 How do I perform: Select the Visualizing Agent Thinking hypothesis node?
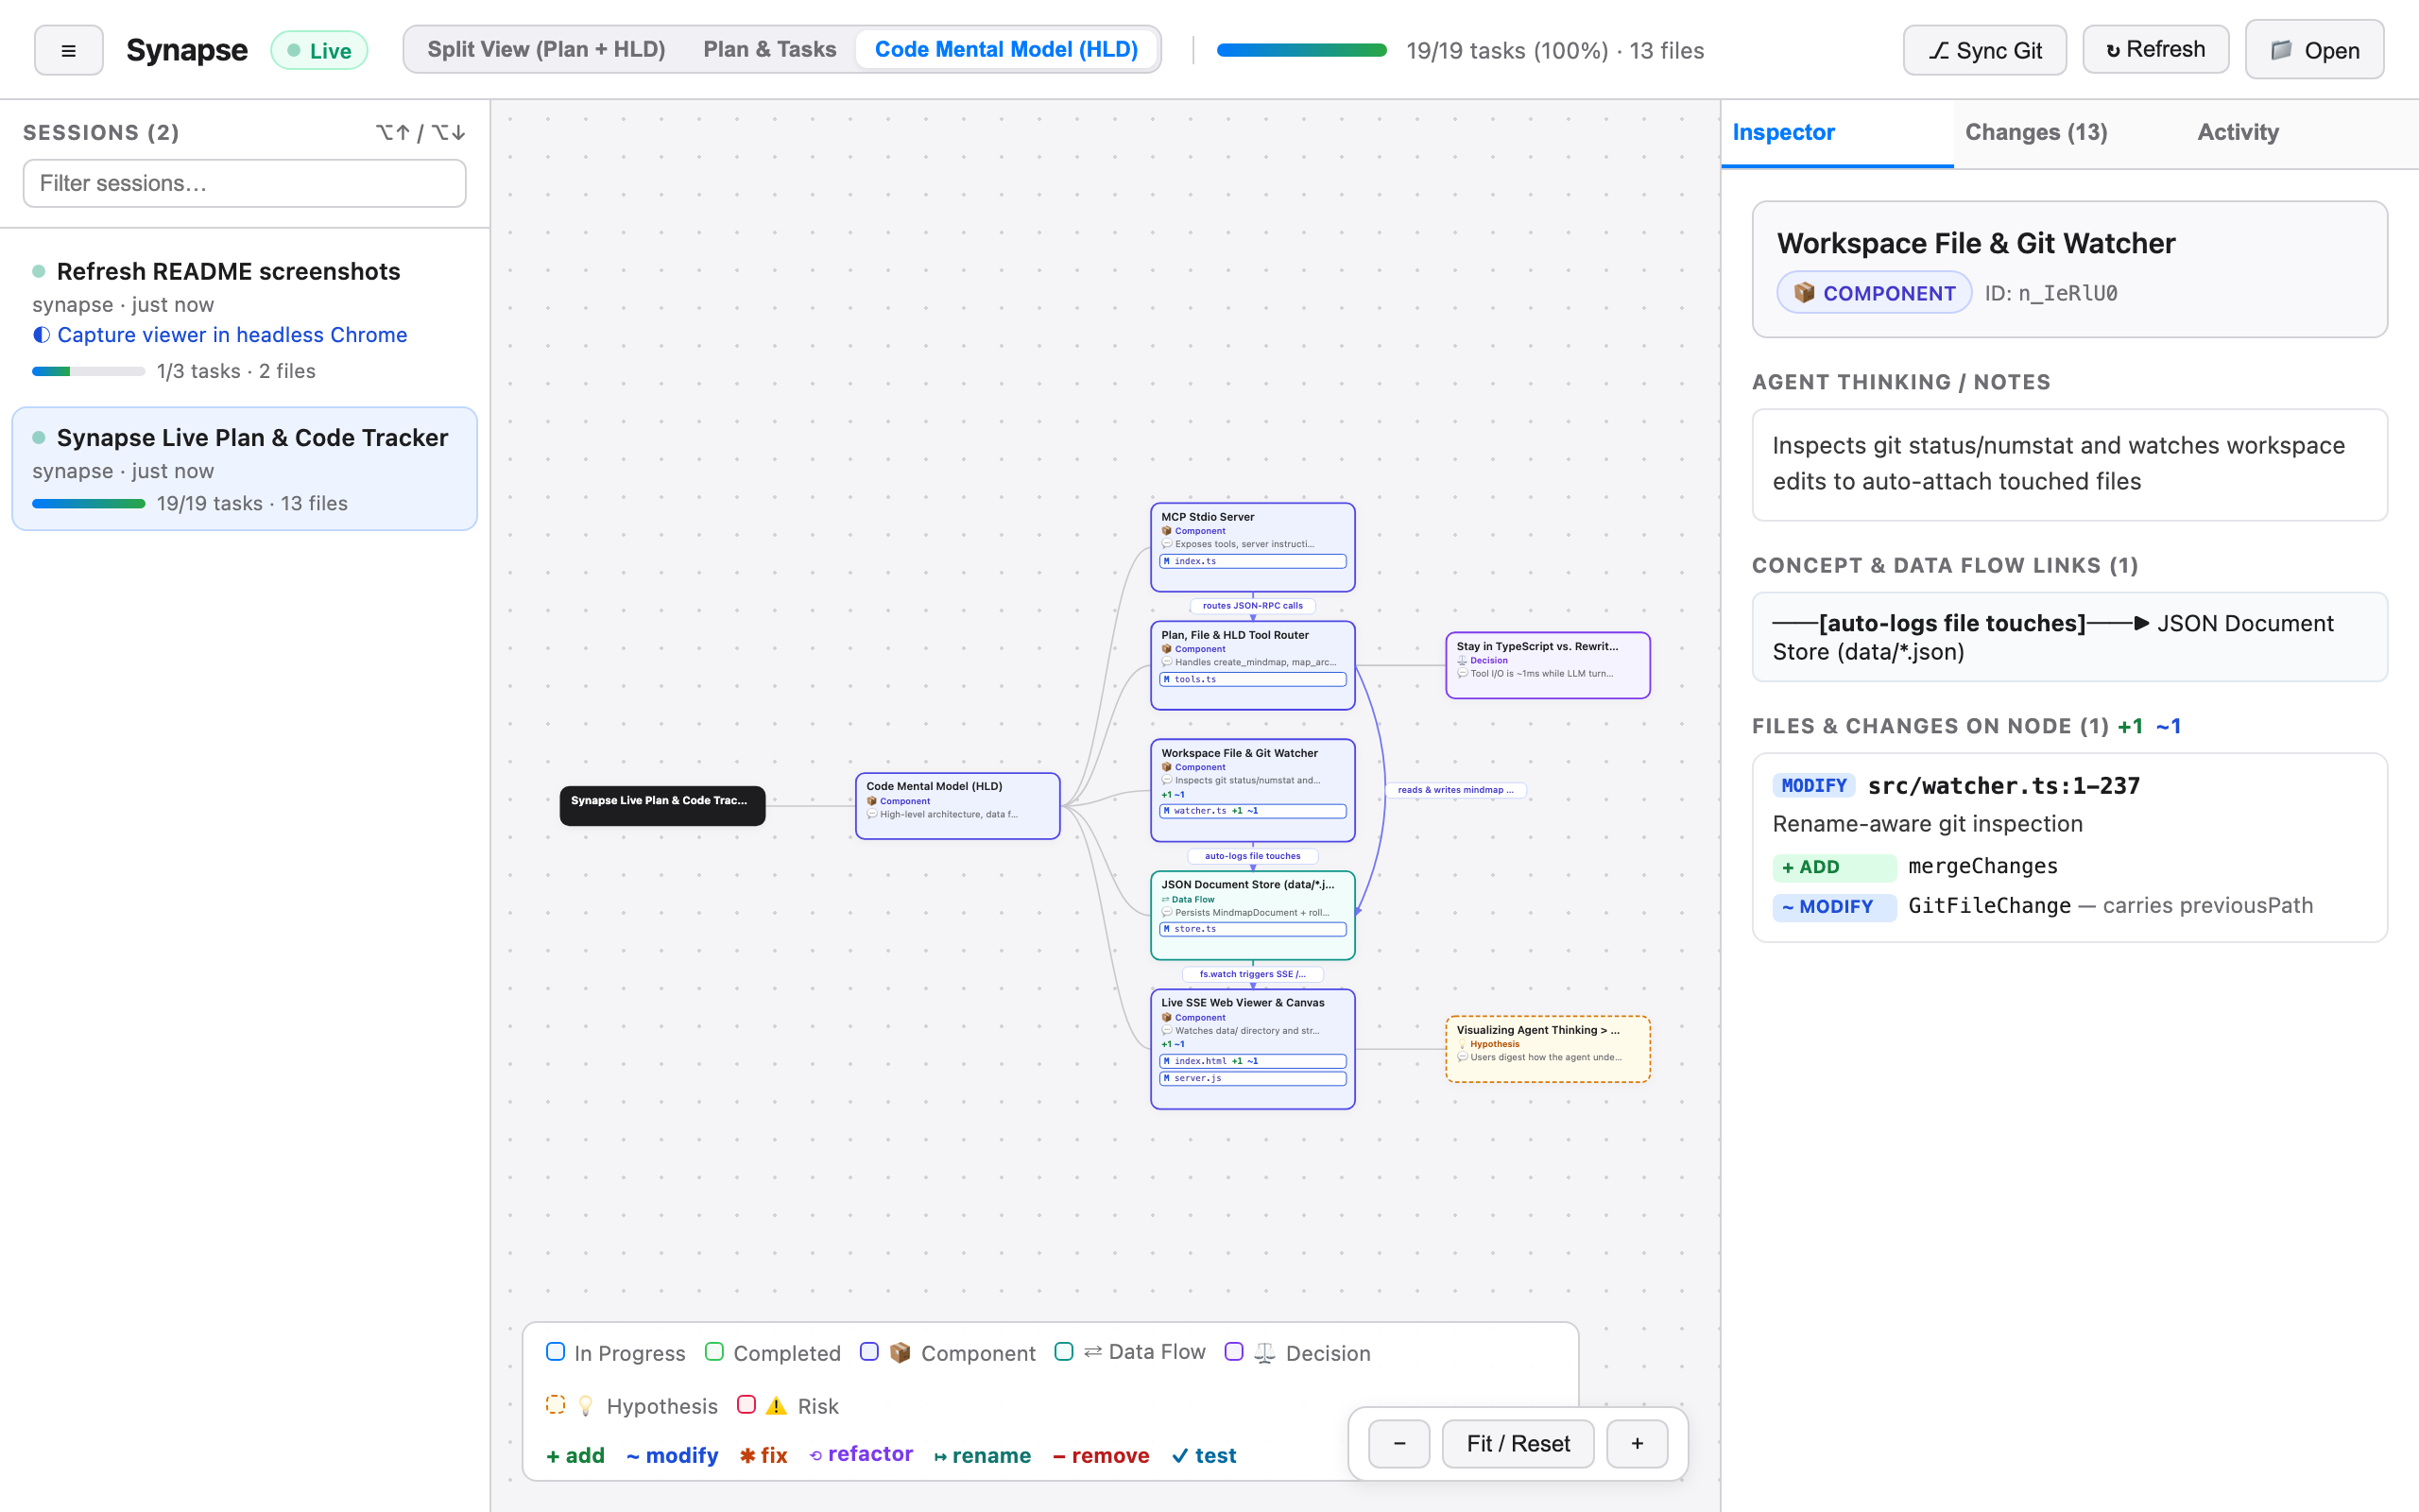click(x=1548, y=1049)
